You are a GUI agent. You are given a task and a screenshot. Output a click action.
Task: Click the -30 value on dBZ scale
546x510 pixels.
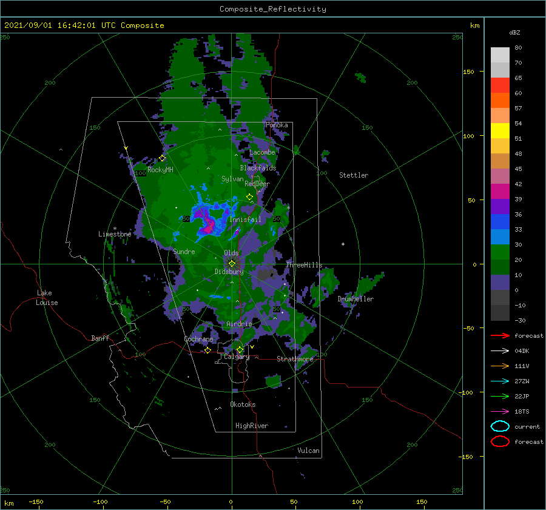(x=520, y=320)
